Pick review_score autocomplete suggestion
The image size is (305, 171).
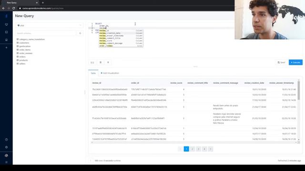[x=121, y=41]
